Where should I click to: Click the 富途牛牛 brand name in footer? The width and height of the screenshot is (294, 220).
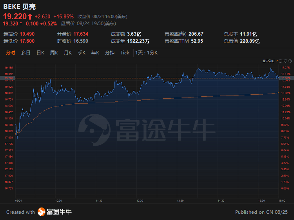point(59,212)
